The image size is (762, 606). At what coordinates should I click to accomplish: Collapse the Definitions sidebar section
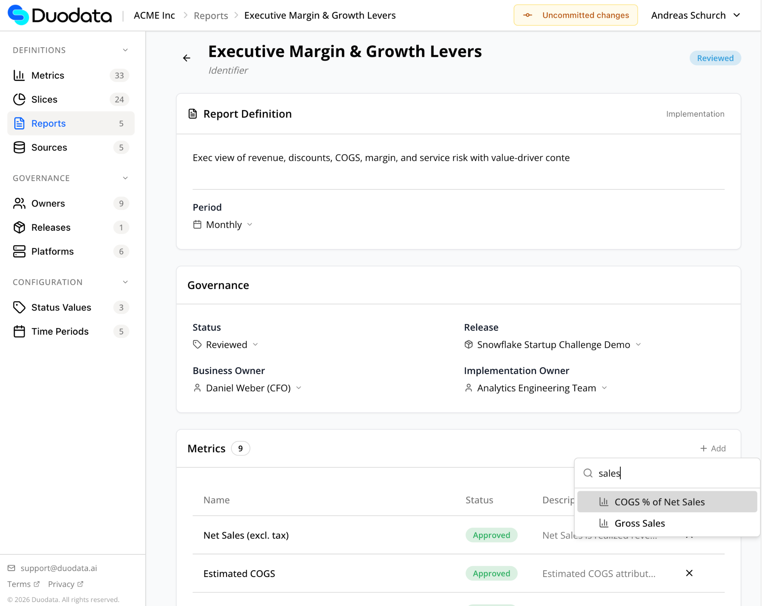coord(125,50)
